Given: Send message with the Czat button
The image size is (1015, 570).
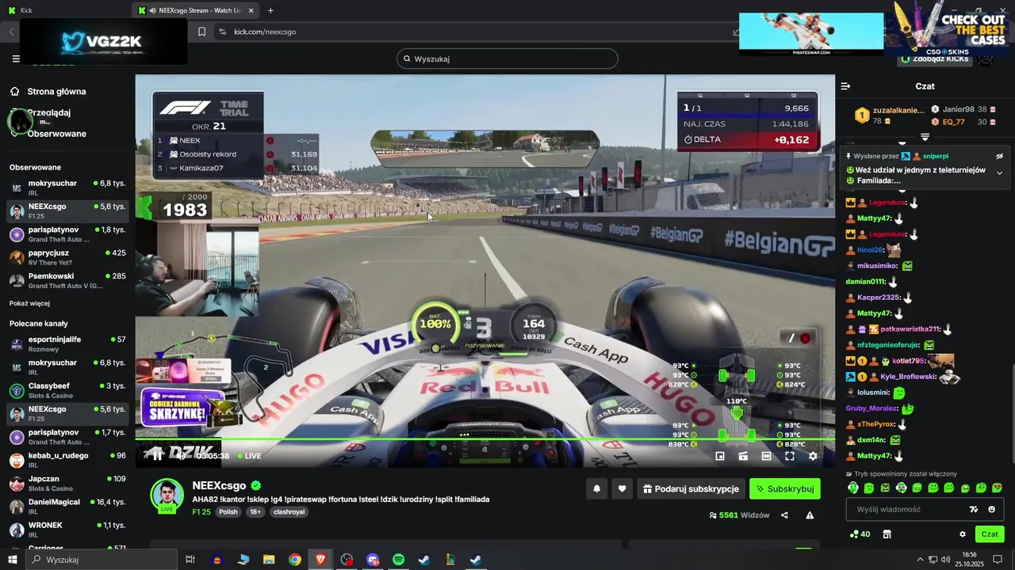Looking at the screenshot, I should point(990,534).
